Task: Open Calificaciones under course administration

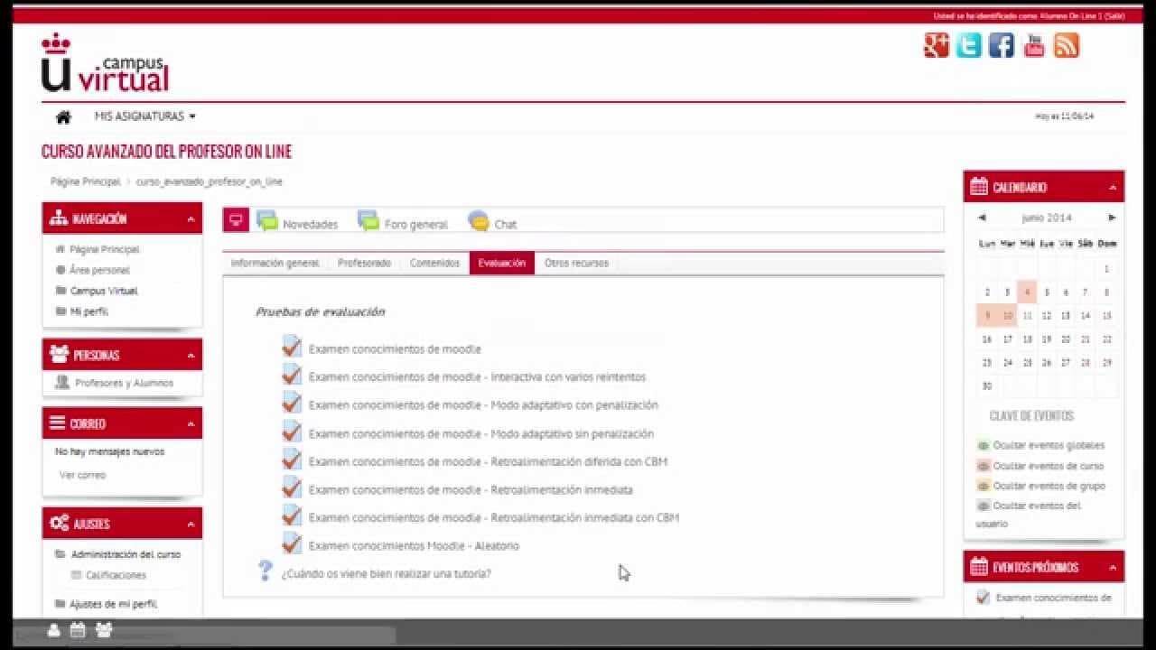Action: pos(116,575)
